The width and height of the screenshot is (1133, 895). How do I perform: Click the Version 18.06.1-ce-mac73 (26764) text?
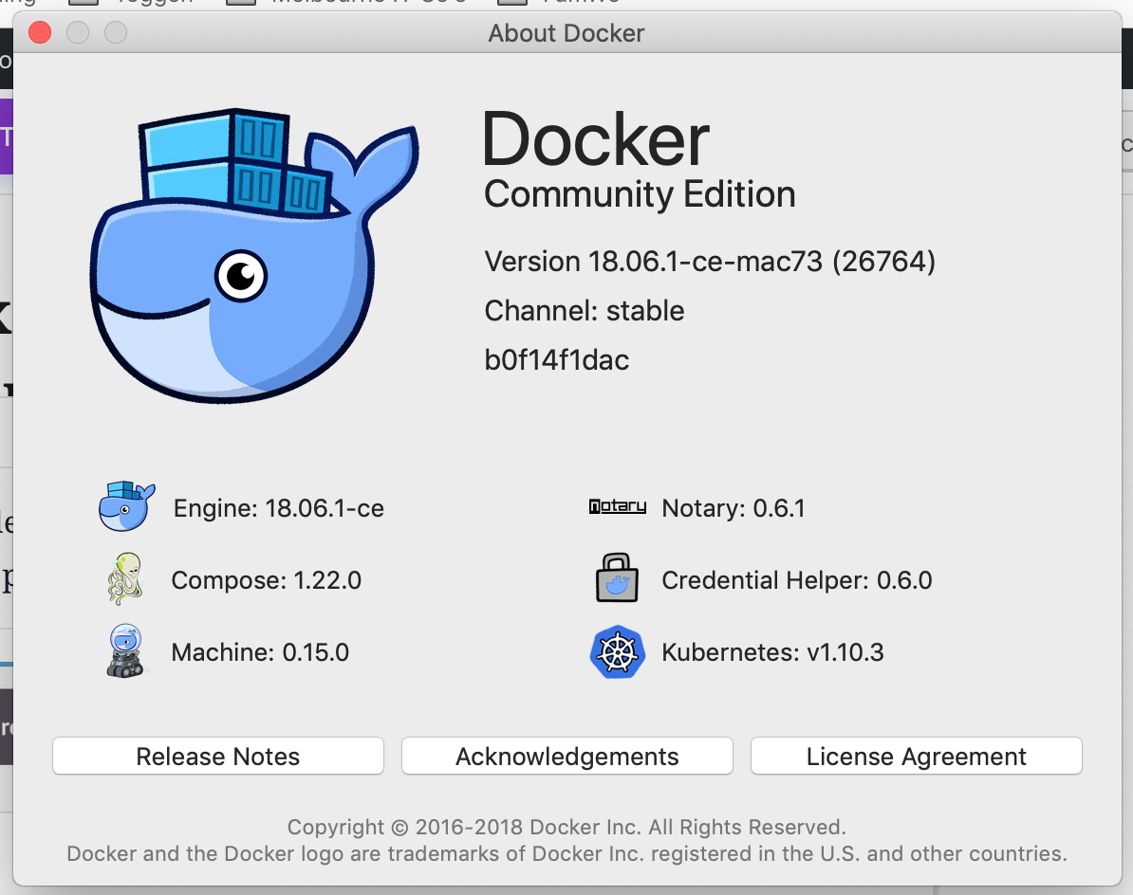pyautogui.click(x=710, y=262)
